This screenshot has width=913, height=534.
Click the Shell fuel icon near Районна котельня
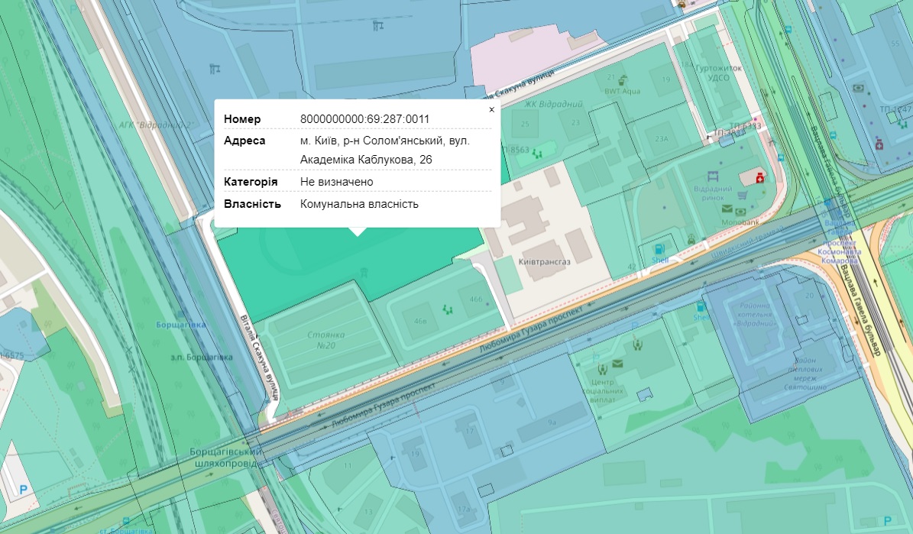[700, 306]
